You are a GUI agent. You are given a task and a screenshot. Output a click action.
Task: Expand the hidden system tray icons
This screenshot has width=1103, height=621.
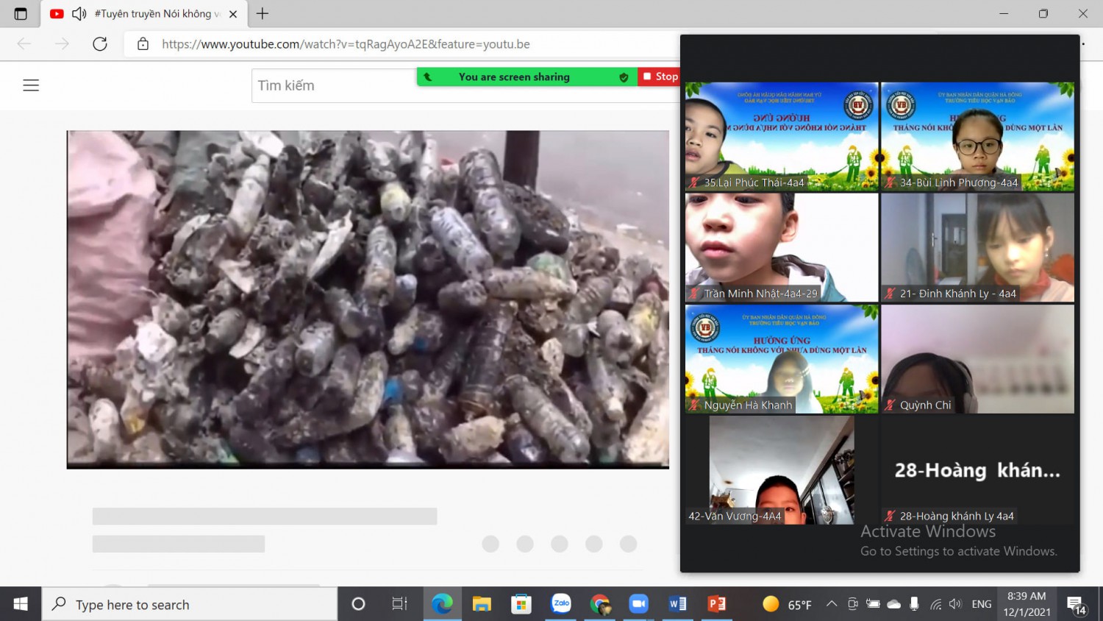coord(832,604)
